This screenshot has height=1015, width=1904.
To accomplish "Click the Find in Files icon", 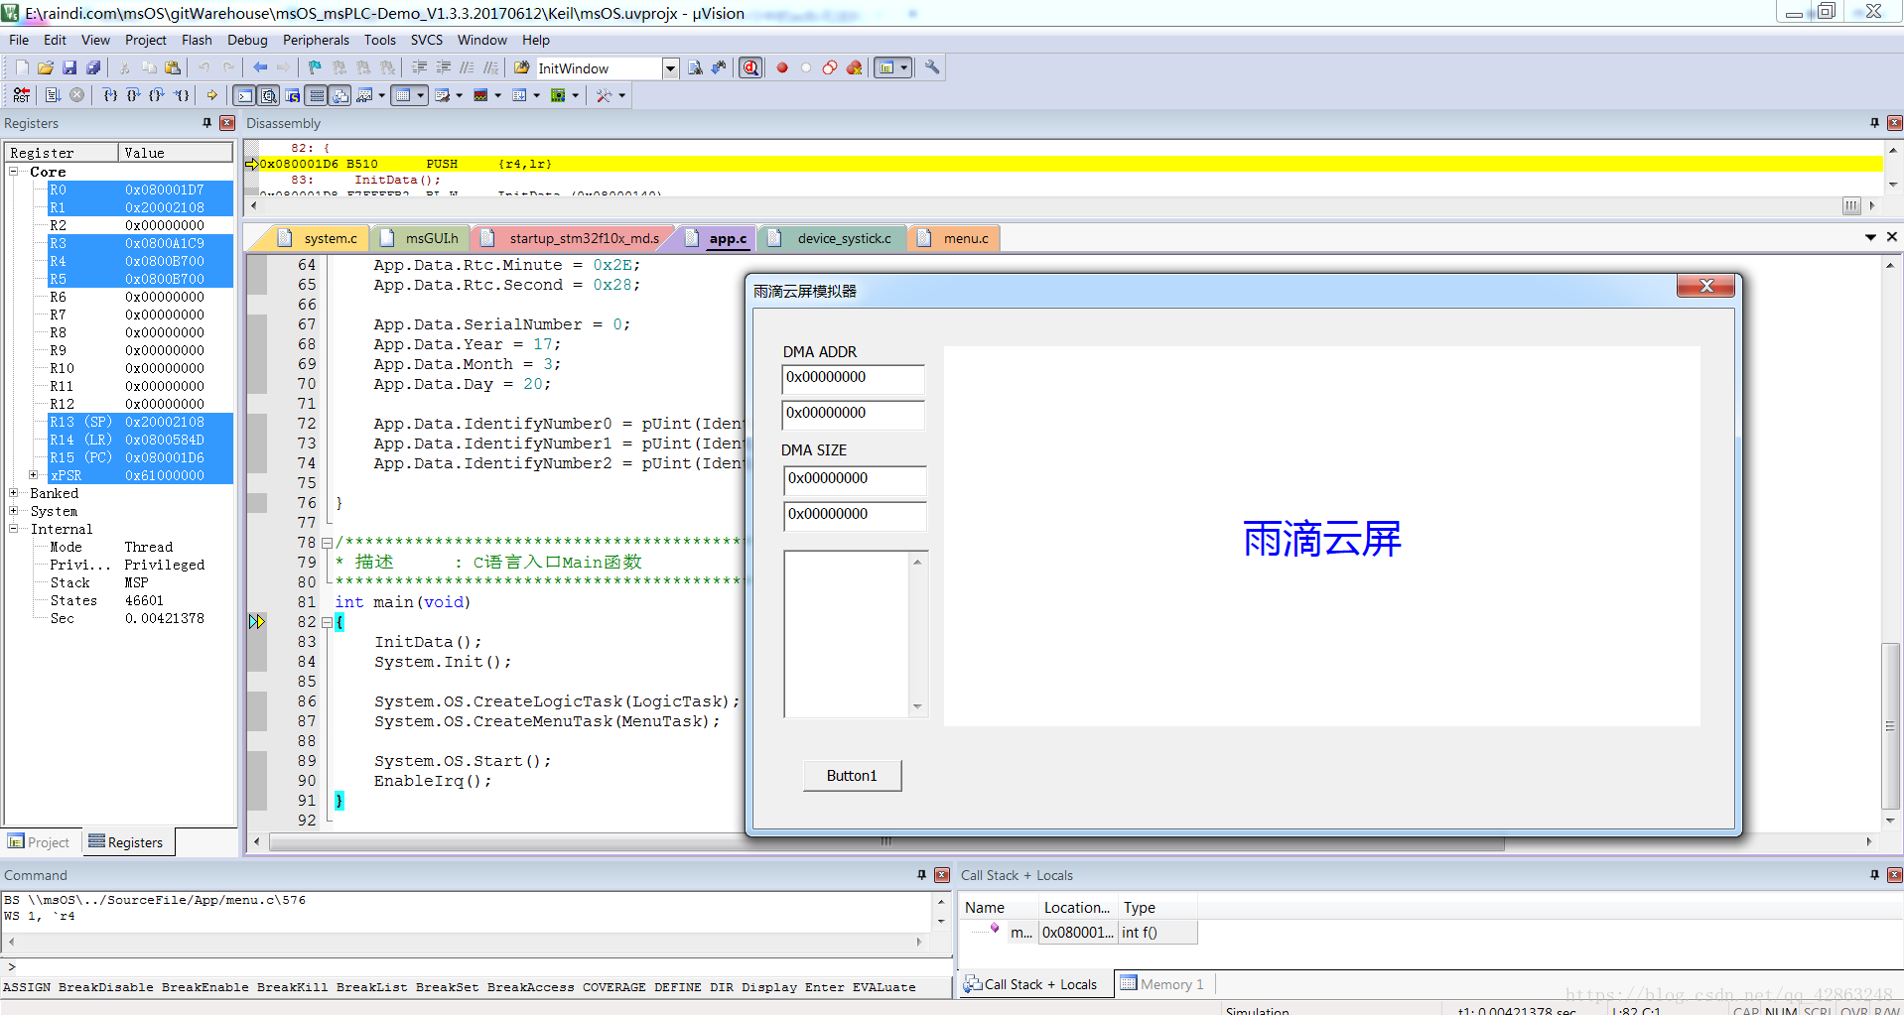I will coord(695,67).
